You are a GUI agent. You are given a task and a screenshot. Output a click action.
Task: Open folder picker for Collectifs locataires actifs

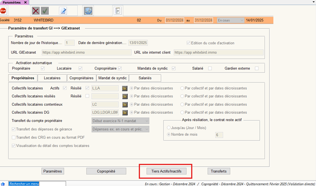tap(125, 88)
